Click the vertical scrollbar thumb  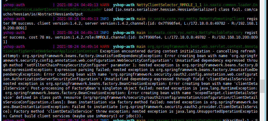click(x=262, y=86)
